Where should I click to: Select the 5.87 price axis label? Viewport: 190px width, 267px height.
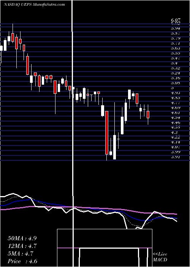point(176,34)
